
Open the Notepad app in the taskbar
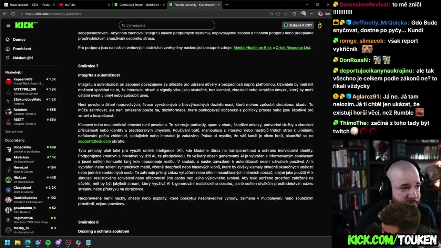(89, 242)
